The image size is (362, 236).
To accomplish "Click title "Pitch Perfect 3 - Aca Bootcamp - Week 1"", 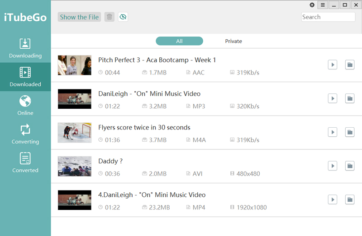I will (157, 60).
